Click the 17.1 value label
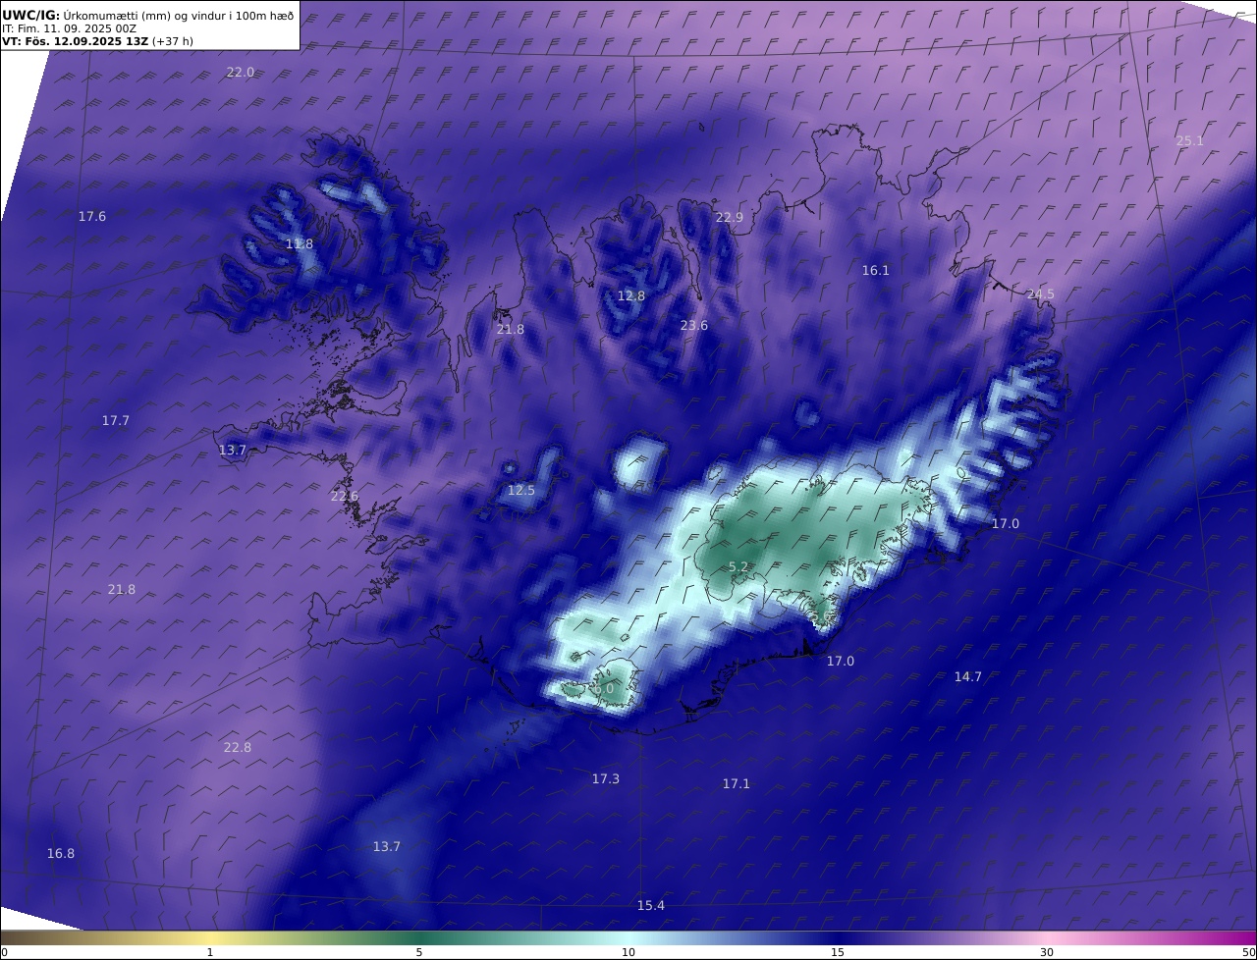 737,784
